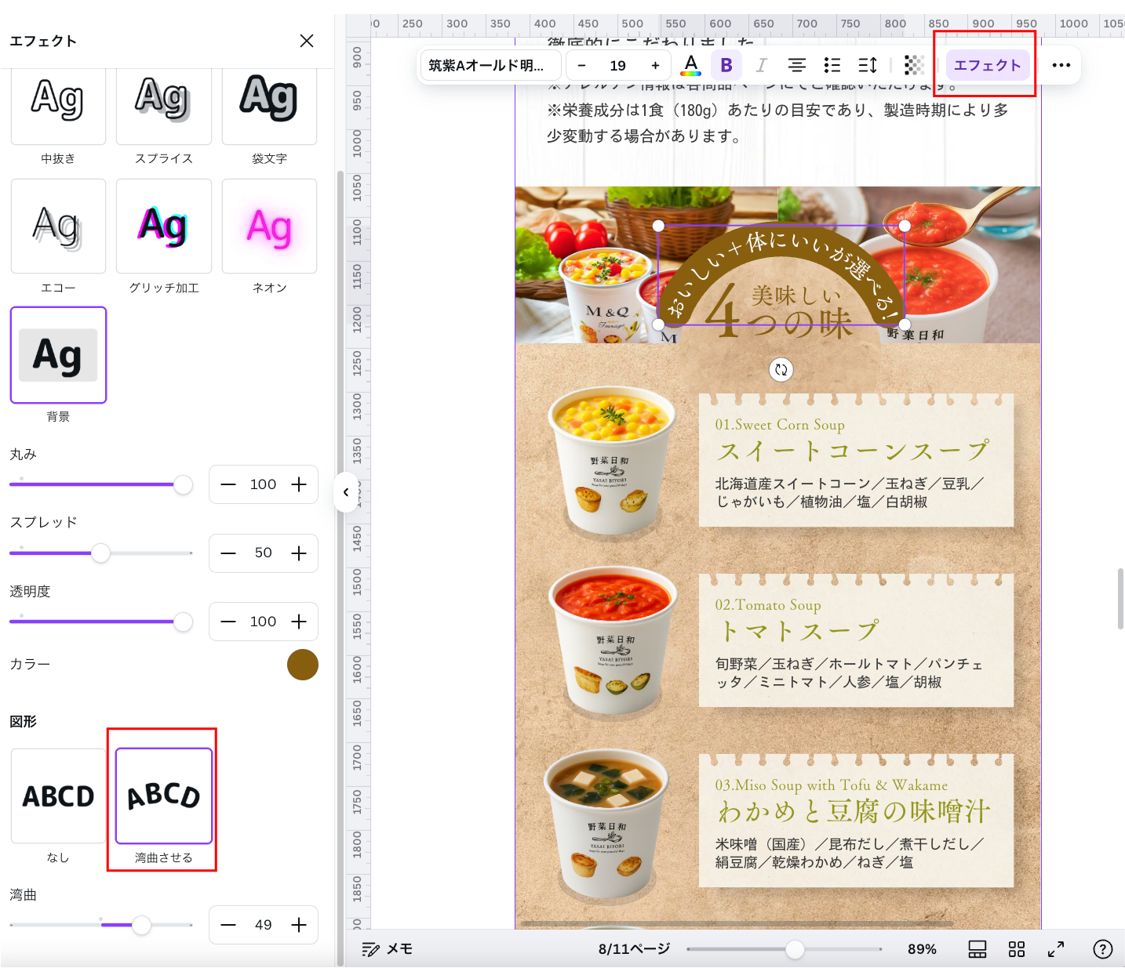The height and width of the screenshot is (968, 1125).
Task: Click the fullscreen presentation icon
Action: click(1055, 948)
